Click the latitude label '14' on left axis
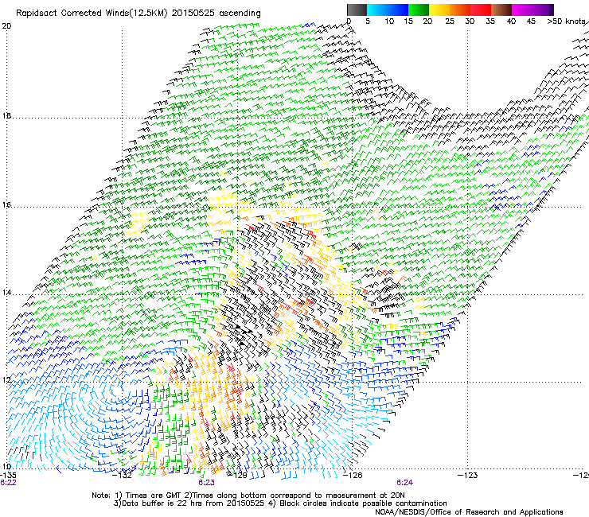 pos(6,292)
